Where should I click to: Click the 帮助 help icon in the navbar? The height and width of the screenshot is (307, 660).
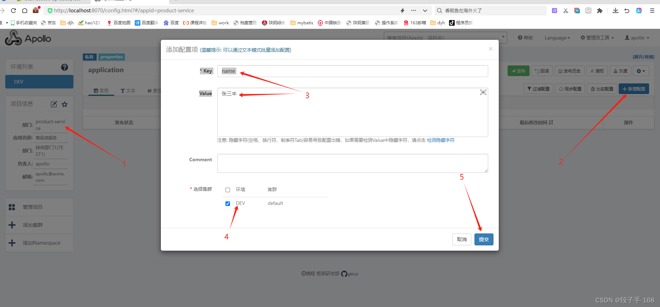click(525, 38)
